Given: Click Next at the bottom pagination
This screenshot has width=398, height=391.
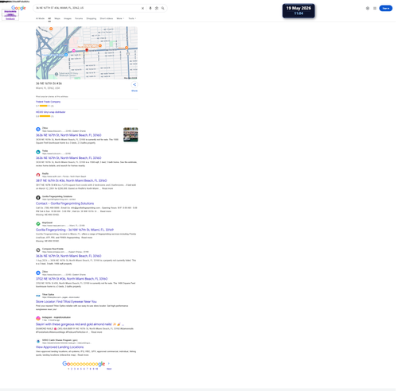Looking at the screenshot, I should (109, 369).
